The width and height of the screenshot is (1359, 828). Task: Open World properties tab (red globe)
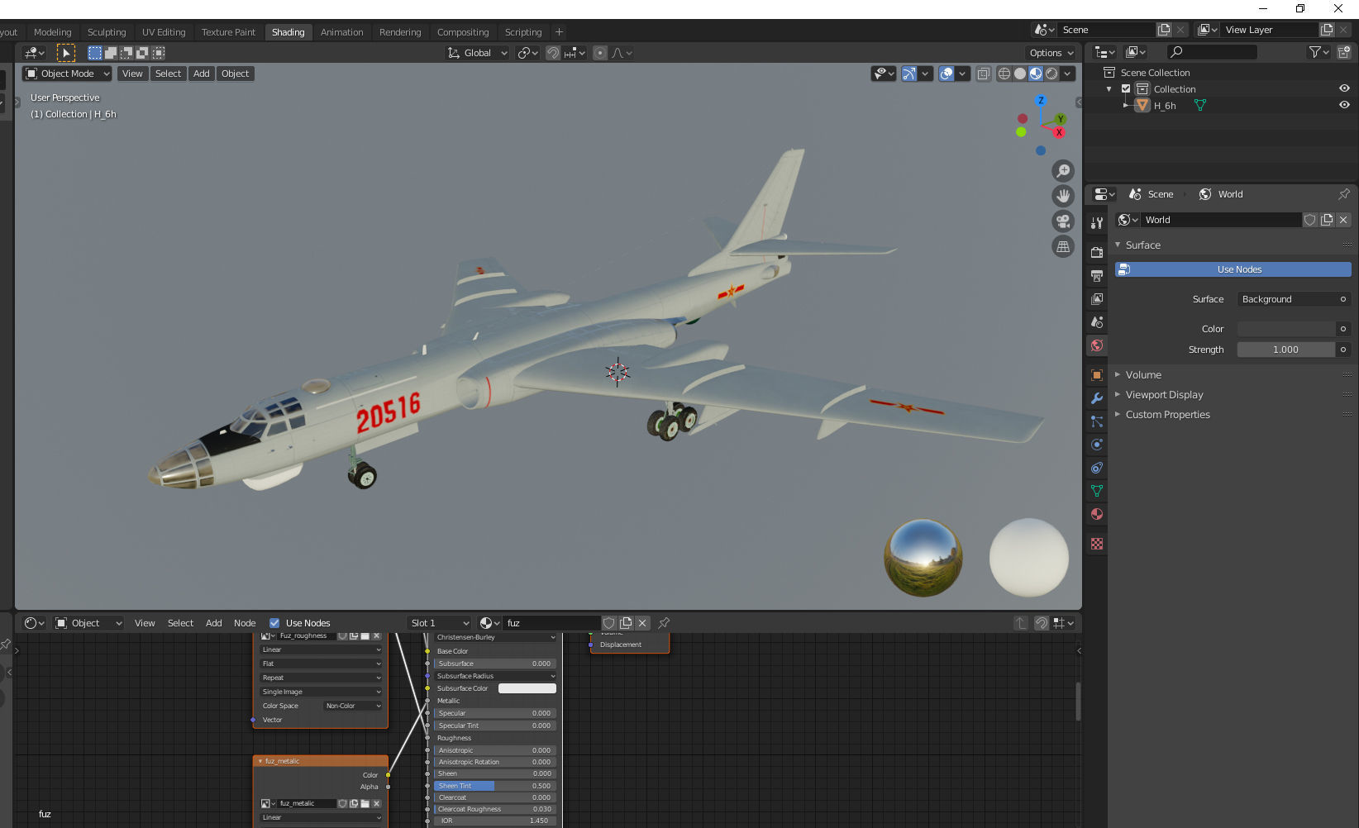tap(1097, 345)
